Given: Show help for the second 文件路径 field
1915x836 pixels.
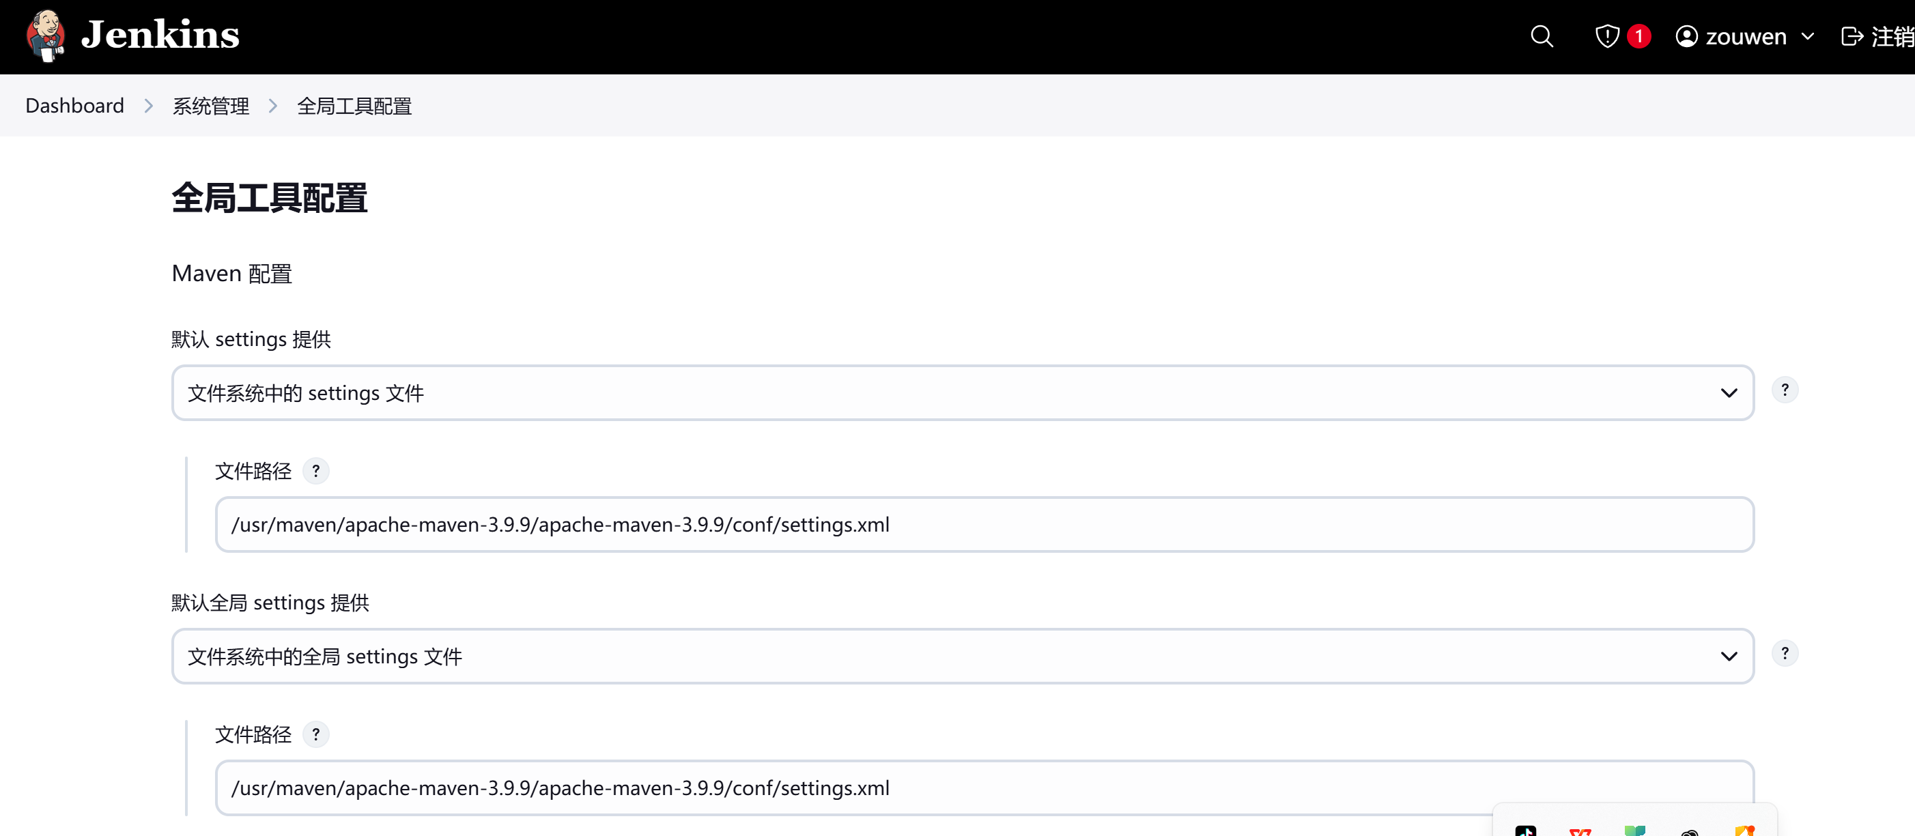Looking at the screenshot, I should pyautogui.click(x=316, y=735).
